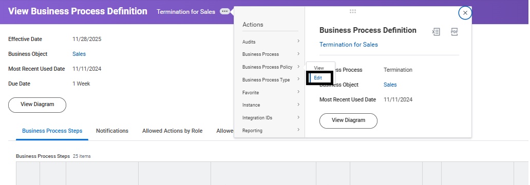Expand Business Process submenu
Screen dimensions: 530x185
[271, 54]
